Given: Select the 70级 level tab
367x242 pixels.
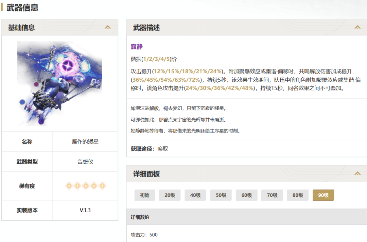Looking at the screenshot, I should coord(272,195).
